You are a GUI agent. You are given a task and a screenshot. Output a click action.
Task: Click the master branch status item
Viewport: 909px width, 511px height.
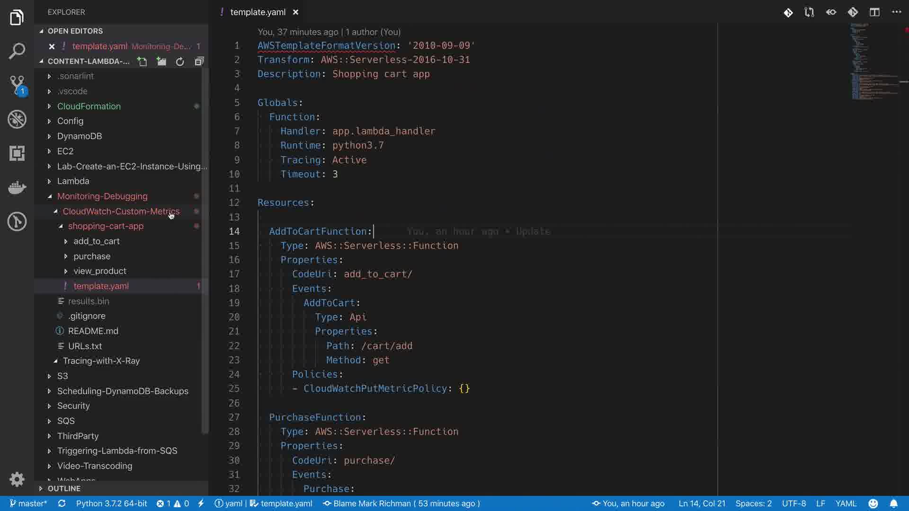point(28,503)
